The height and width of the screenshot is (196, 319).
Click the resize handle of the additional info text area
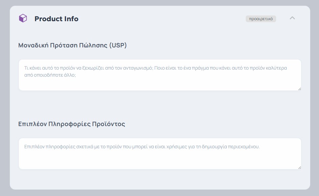click(299, 167)
